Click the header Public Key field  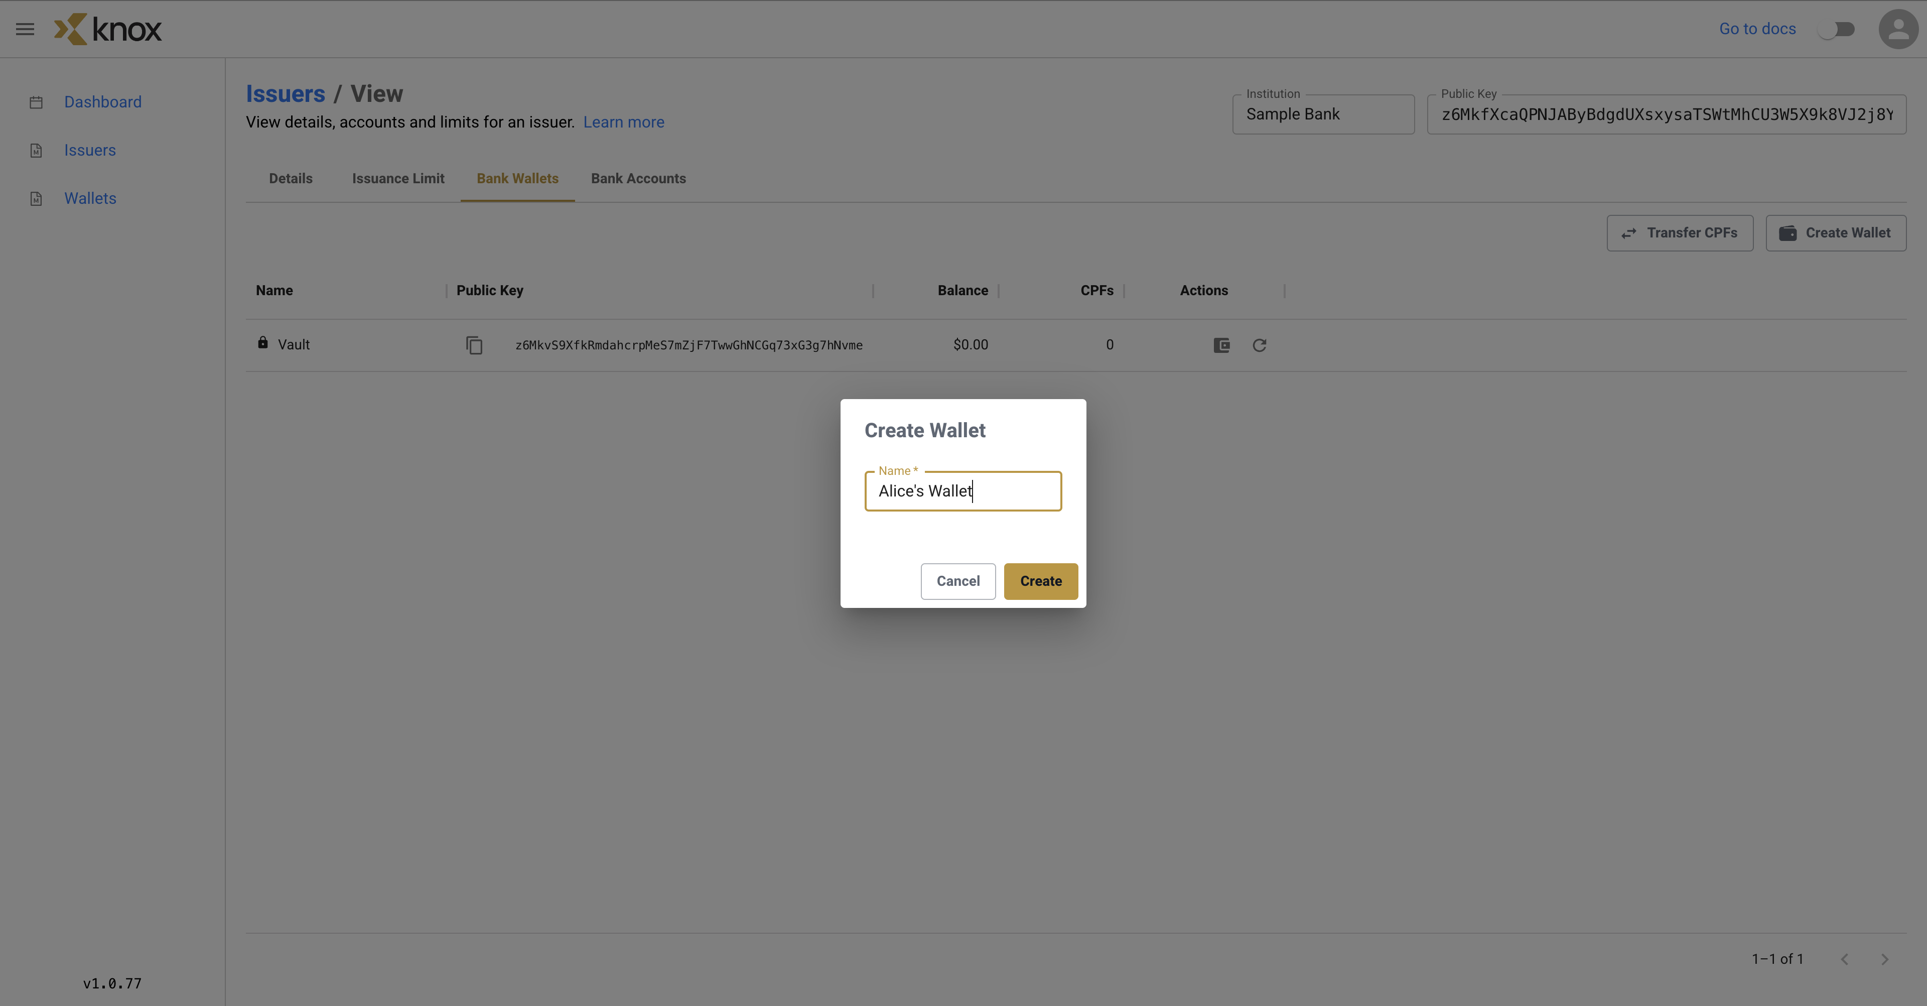(x=1667, y=114)
